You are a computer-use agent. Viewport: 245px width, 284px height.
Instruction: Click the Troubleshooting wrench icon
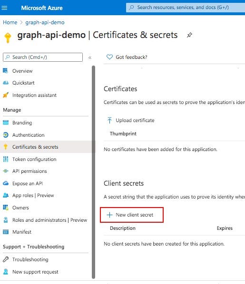click(x=6, y=259)
